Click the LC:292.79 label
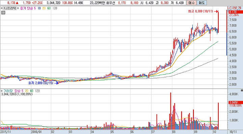The width and height of the screenshot is (243, 134). 234,8
